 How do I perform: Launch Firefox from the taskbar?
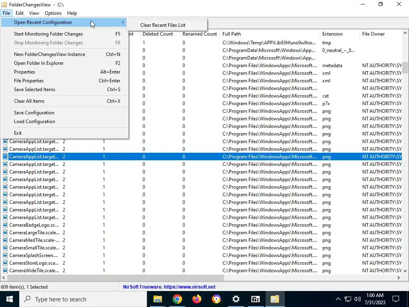(197, 299)
